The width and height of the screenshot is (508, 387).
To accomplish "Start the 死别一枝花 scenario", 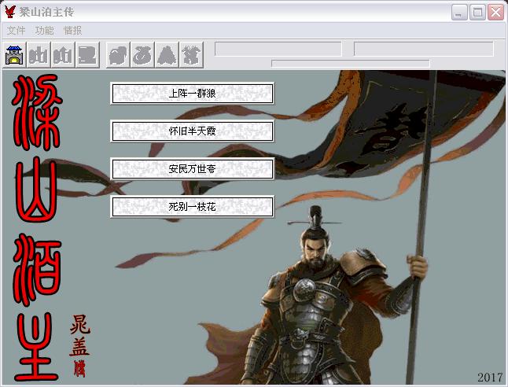I will [x=192, y=207].
